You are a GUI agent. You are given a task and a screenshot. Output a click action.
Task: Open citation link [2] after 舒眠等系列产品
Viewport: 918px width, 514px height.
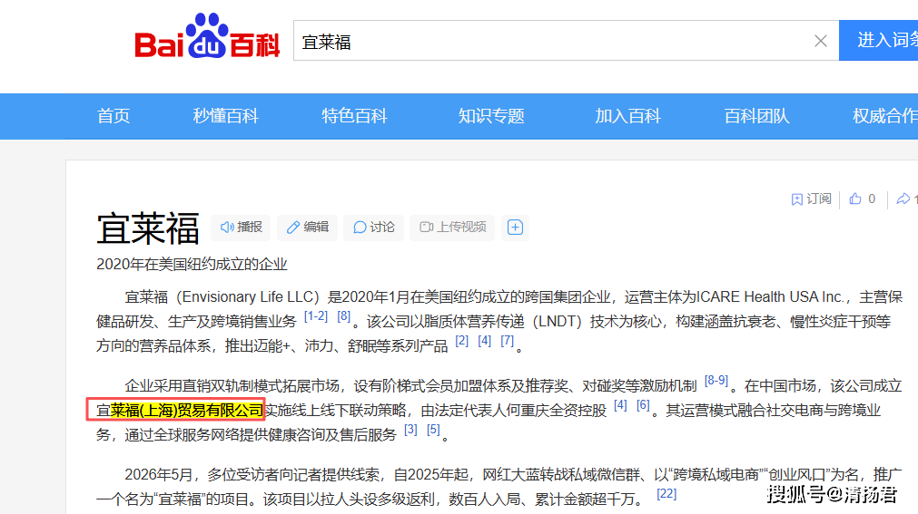pyautogui.click(x=462, y=340)
